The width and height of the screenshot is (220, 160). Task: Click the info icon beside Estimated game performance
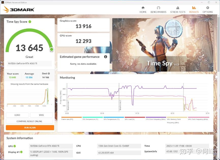pos(106,57)
